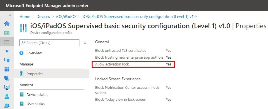Open the Users icon in sidebar

tap(7, 96)
